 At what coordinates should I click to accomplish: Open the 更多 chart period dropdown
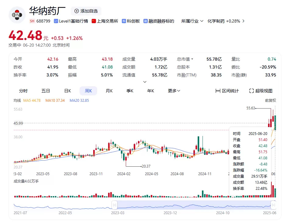(x=174, y=91)
